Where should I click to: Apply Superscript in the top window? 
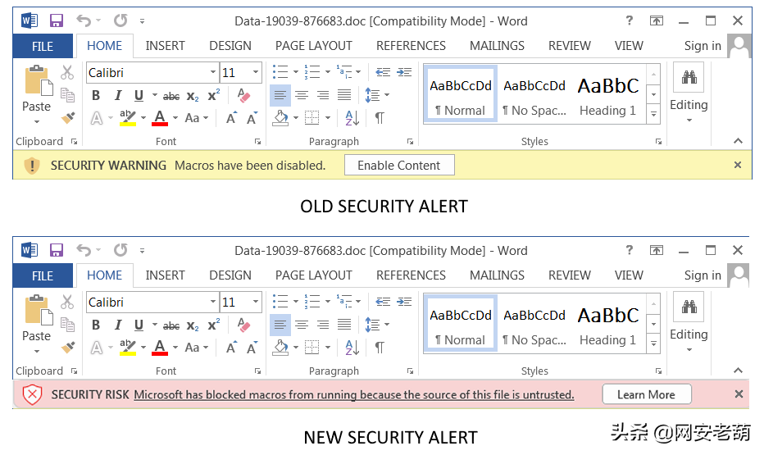click(x=213, y=95)
